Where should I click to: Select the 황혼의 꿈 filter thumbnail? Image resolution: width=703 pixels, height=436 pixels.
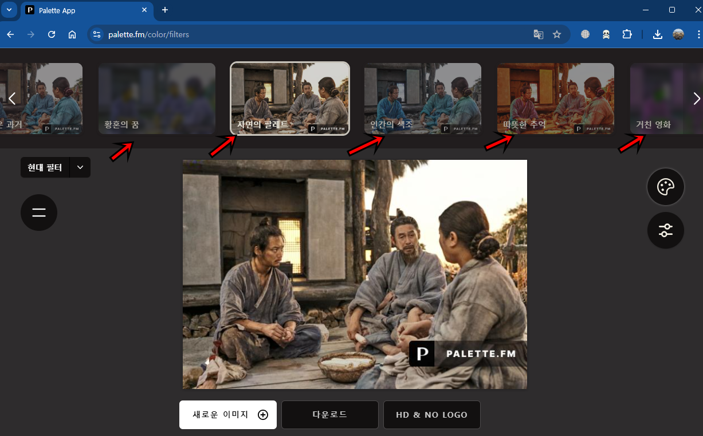tap(157, 99)
